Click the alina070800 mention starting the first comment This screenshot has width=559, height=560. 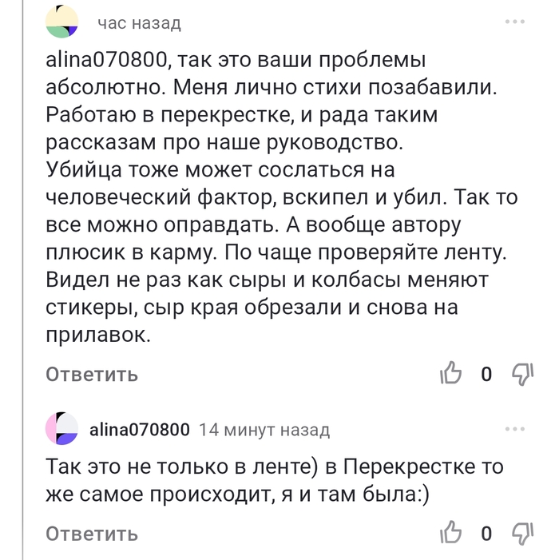[x=107, y=62]
